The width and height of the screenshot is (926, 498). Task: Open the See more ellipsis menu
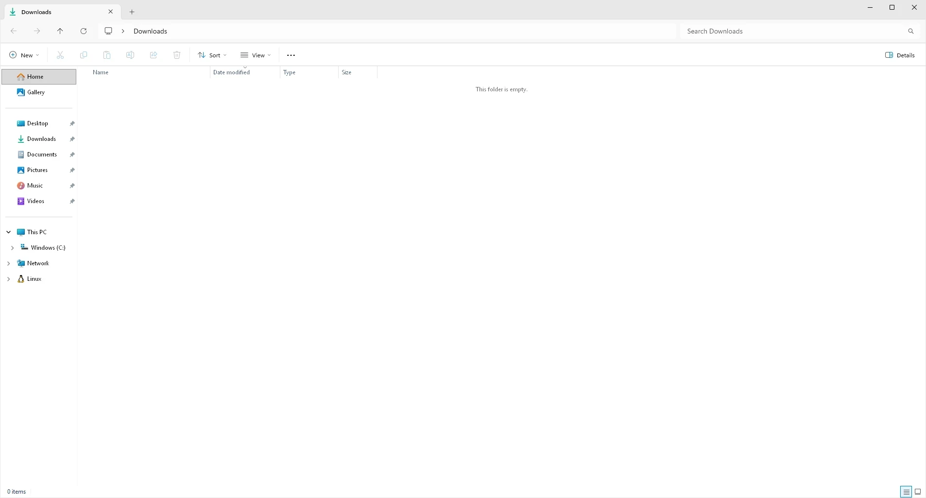[x=291, y=55]
